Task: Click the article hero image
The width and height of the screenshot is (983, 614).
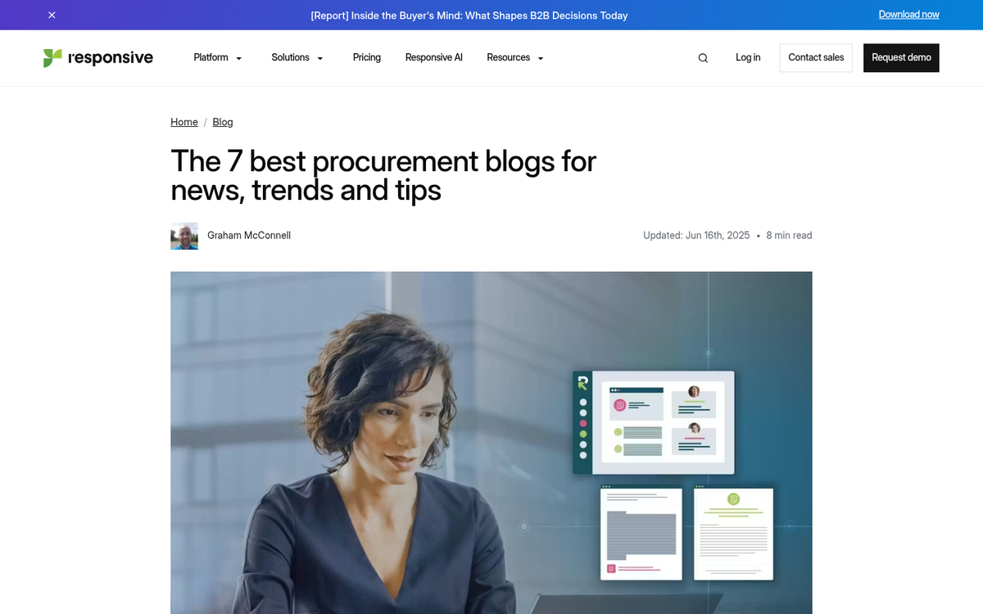Action: pyautogui.click(x=491, y=442)
